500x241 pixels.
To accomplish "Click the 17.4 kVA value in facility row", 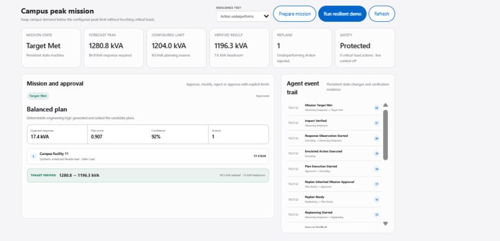I will coord(259,156).
